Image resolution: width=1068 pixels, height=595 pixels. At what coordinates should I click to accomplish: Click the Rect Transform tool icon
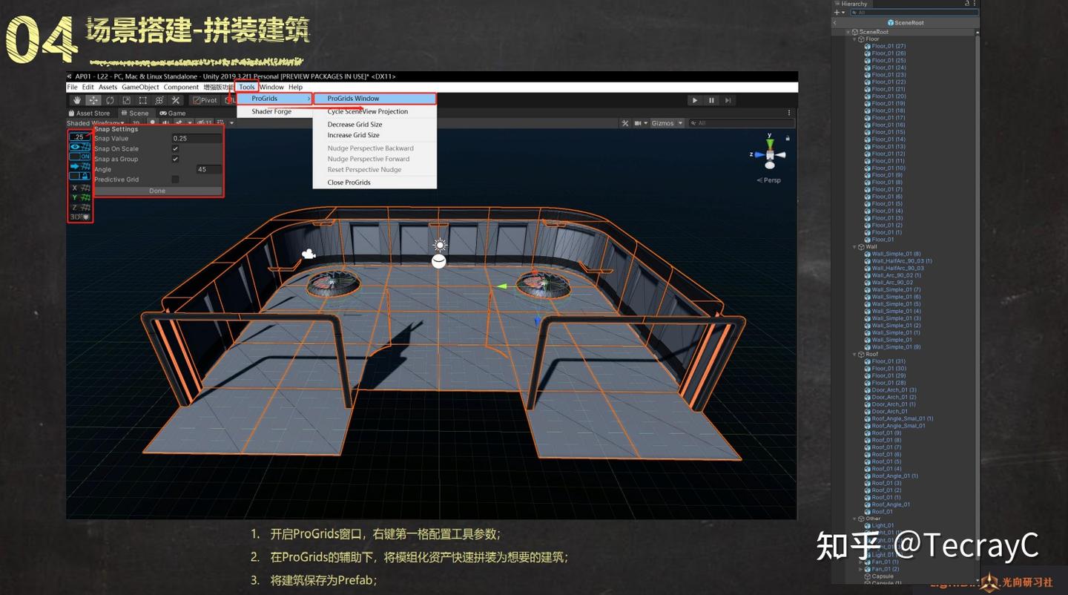coord(142,100)
